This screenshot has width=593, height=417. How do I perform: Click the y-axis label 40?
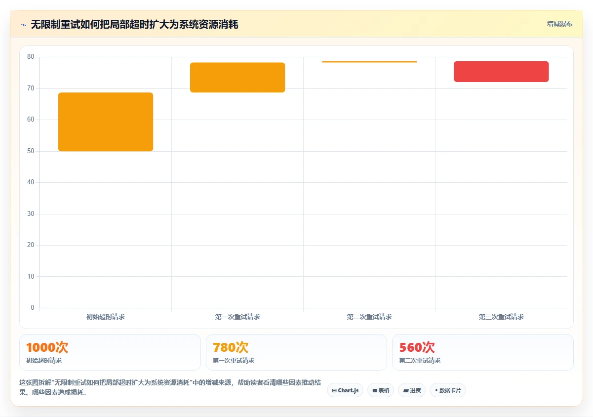(x=31, y=182)
